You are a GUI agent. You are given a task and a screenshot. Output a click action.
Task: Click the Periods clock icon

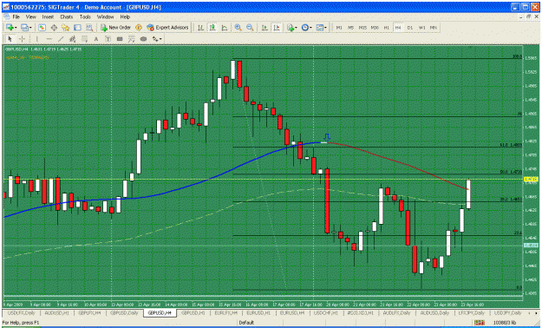point(305,28)
